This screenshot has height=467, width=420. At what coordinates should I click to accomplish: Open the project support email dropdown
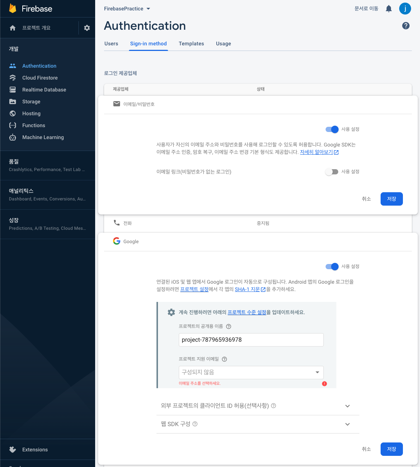(251, 373)
